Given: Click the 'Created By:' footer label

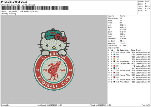Looking at the screenshot, I should tap(5, 105).
